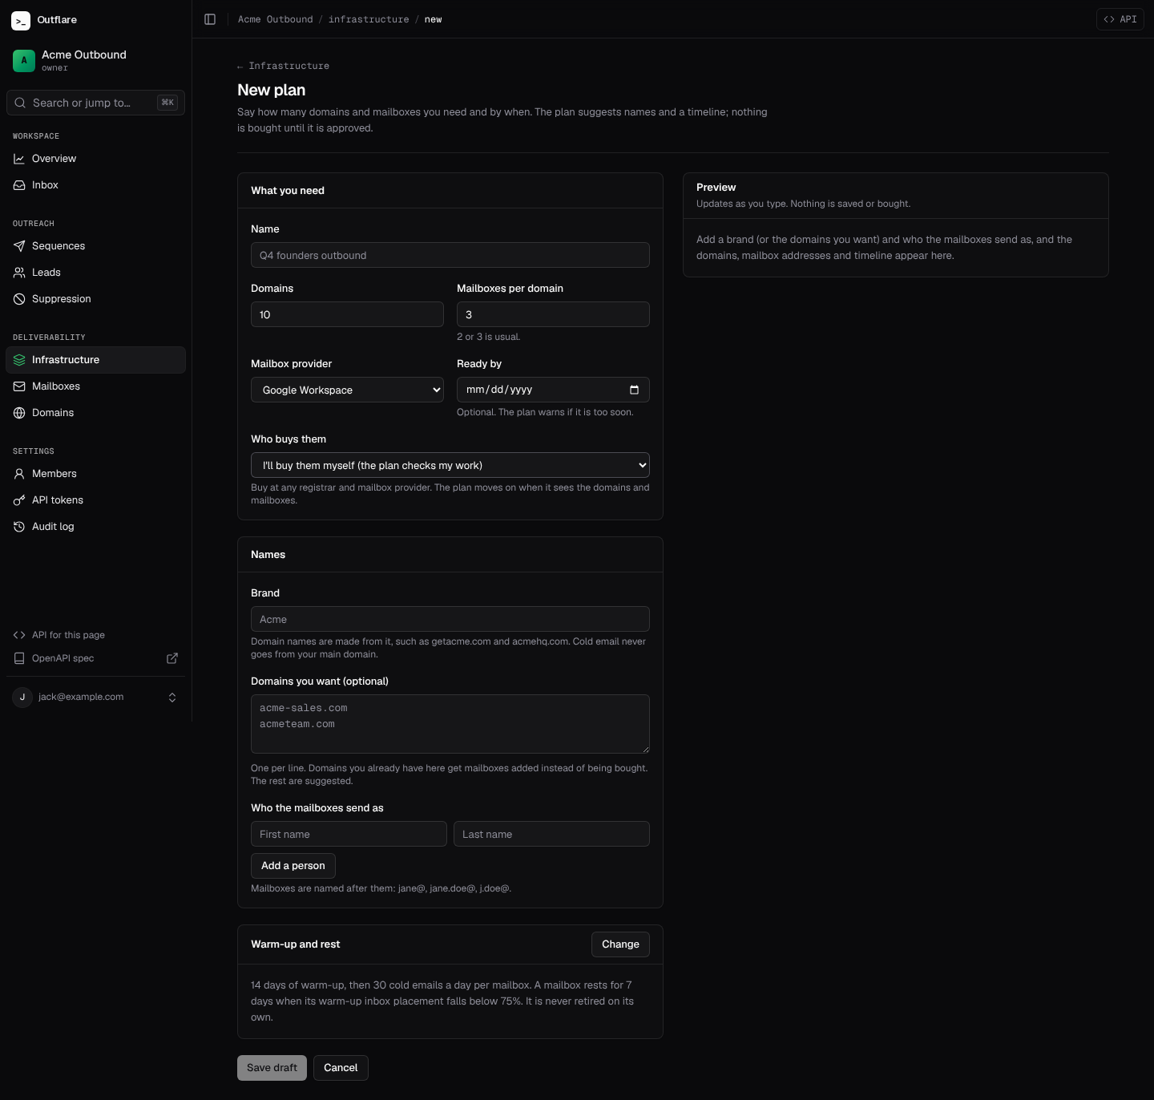This screenshot has width=1154, height=1100.
Task: Click the J user avatar
Action: pyautogui.click(x=22, y=698)
